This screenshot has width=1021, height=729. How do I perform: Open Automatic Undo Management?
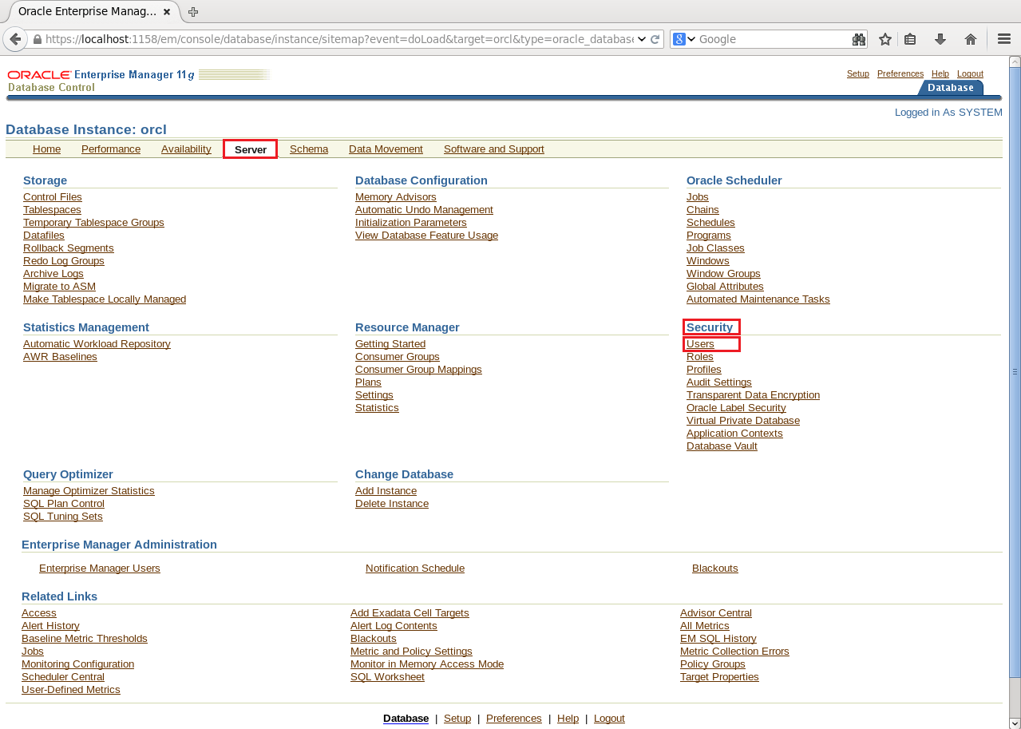pyautogui.click(x=424, y=210)
